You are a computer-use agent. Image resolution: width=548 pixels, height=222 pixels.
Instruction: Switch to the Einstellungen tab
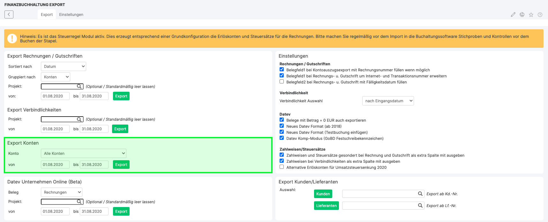(71, 15)
